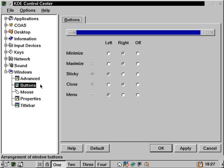Turn the Maximize button Off
Screen dimensions: 224x168
point(138,64)
